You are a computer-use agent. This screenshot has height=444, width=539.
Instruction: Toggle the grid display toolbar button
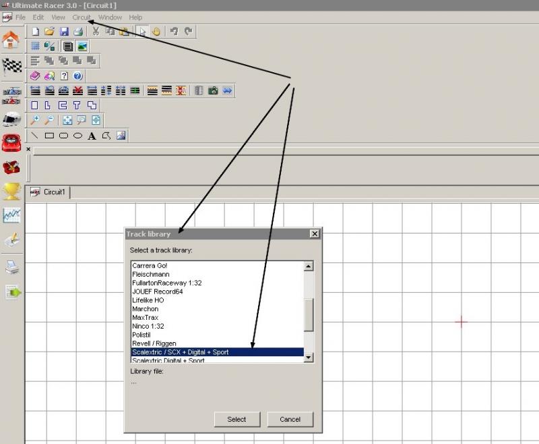click(x=35, y=46)
